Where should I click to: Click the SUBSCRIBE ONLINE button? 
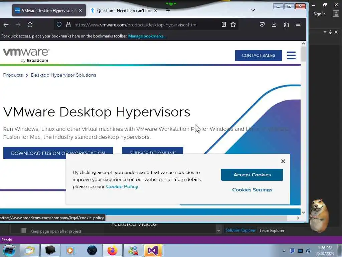(152, 151)
